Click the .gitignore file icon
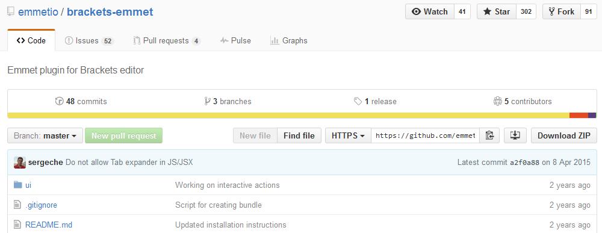 tap(17, 205)
